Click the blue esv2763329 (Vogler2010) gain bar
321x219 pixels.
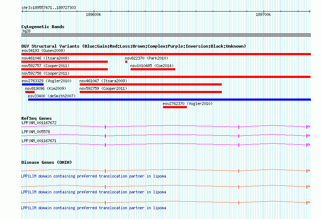33,84
